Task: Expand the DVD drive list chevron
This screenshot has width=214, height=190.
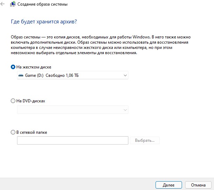Action: point(125,110)
